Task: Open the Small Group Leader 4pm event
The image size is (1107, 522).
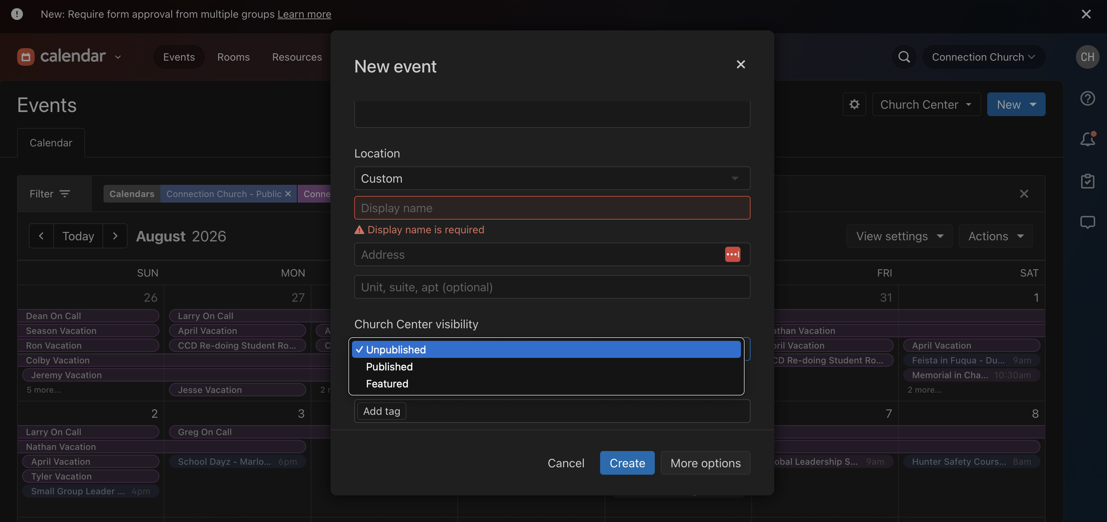Action: 90,491
